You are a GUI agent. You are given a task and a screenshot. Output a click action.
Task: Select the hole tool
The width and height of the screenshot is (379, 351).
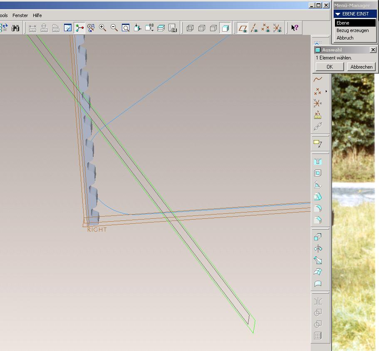317,162
